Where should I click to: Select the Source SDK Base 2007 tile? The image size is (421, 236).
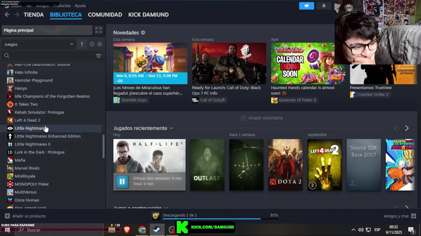[x=364, y=165]
